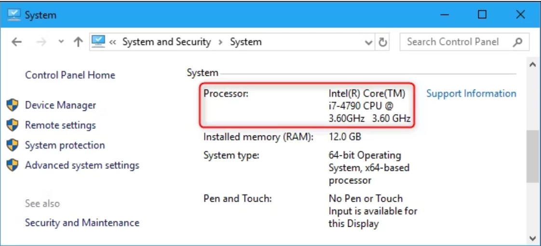
Task: Open Remote settings link
Action: (x=60, y=125)
